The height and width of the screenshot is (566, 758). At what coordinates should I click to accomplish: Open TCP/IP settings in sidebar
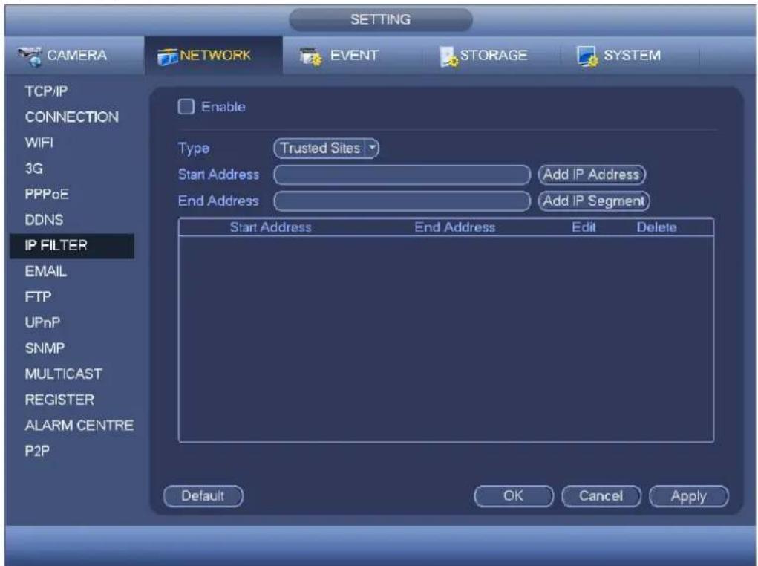tap(47, 91)
